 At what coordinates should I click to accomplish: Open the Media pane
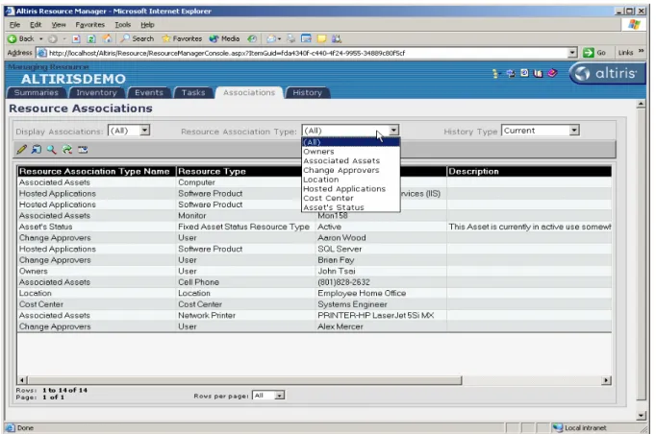pyautogui.click(x=225, y=38)
